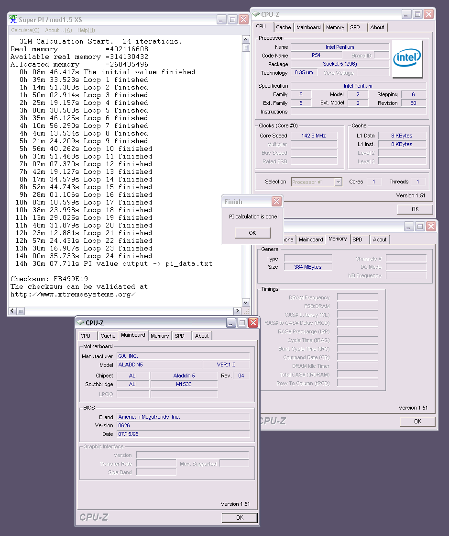449x536 pixels.
Task: Click OK in the CPU-Z Mainboard window
Action: (x=240, y=518)
